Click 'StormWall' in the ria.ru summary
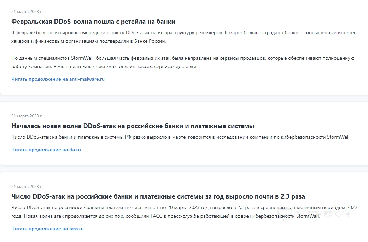The height and width of the screenshot is (242, 368). (x=338, y=137)
